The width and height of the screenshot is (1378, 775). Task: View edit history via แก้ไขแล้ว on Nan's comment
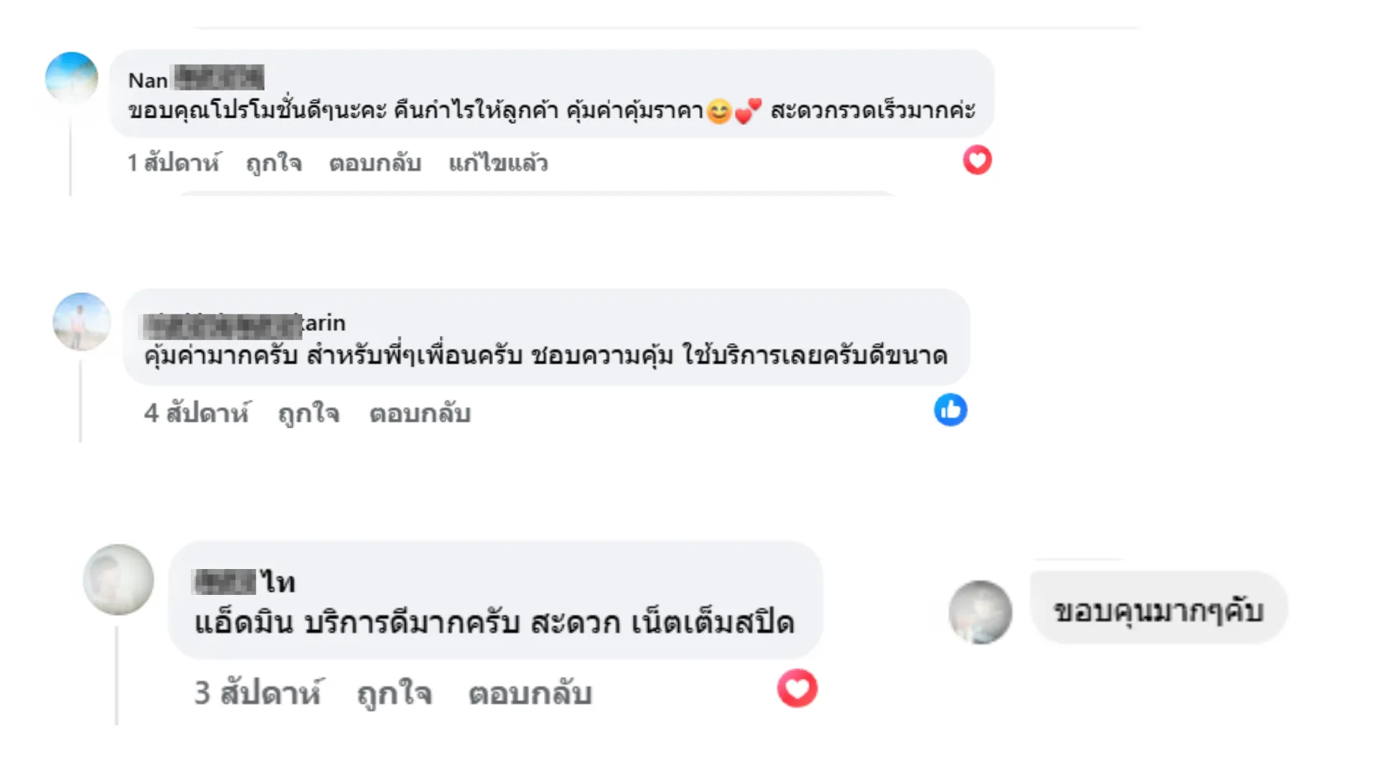[499, 163]
